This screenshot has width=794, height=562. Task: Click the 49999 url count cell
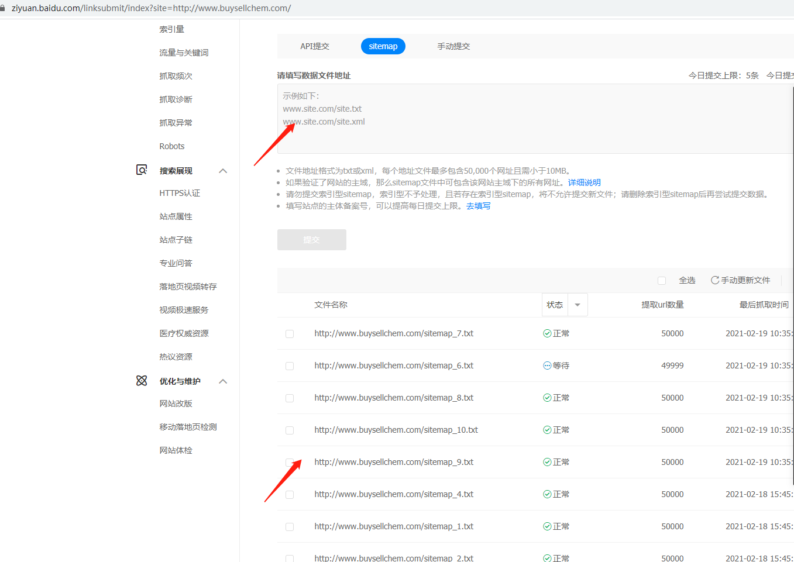pos(672,366)
